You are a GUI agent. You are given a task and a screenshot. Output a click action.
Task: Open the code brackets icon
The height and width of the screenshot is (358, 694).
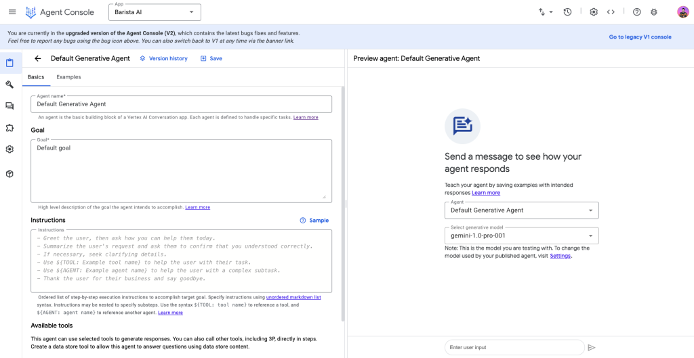[x=611, y=12]
